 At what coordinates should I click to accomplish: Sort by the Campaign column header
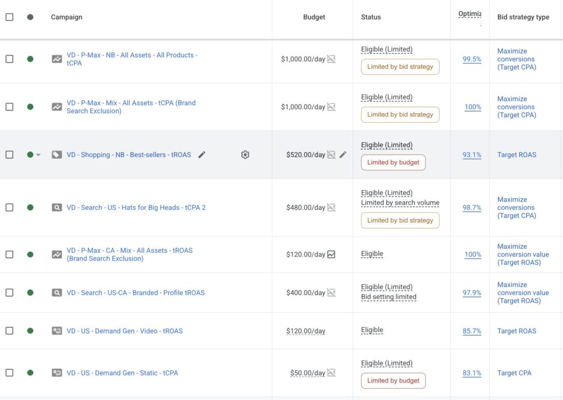67,17
